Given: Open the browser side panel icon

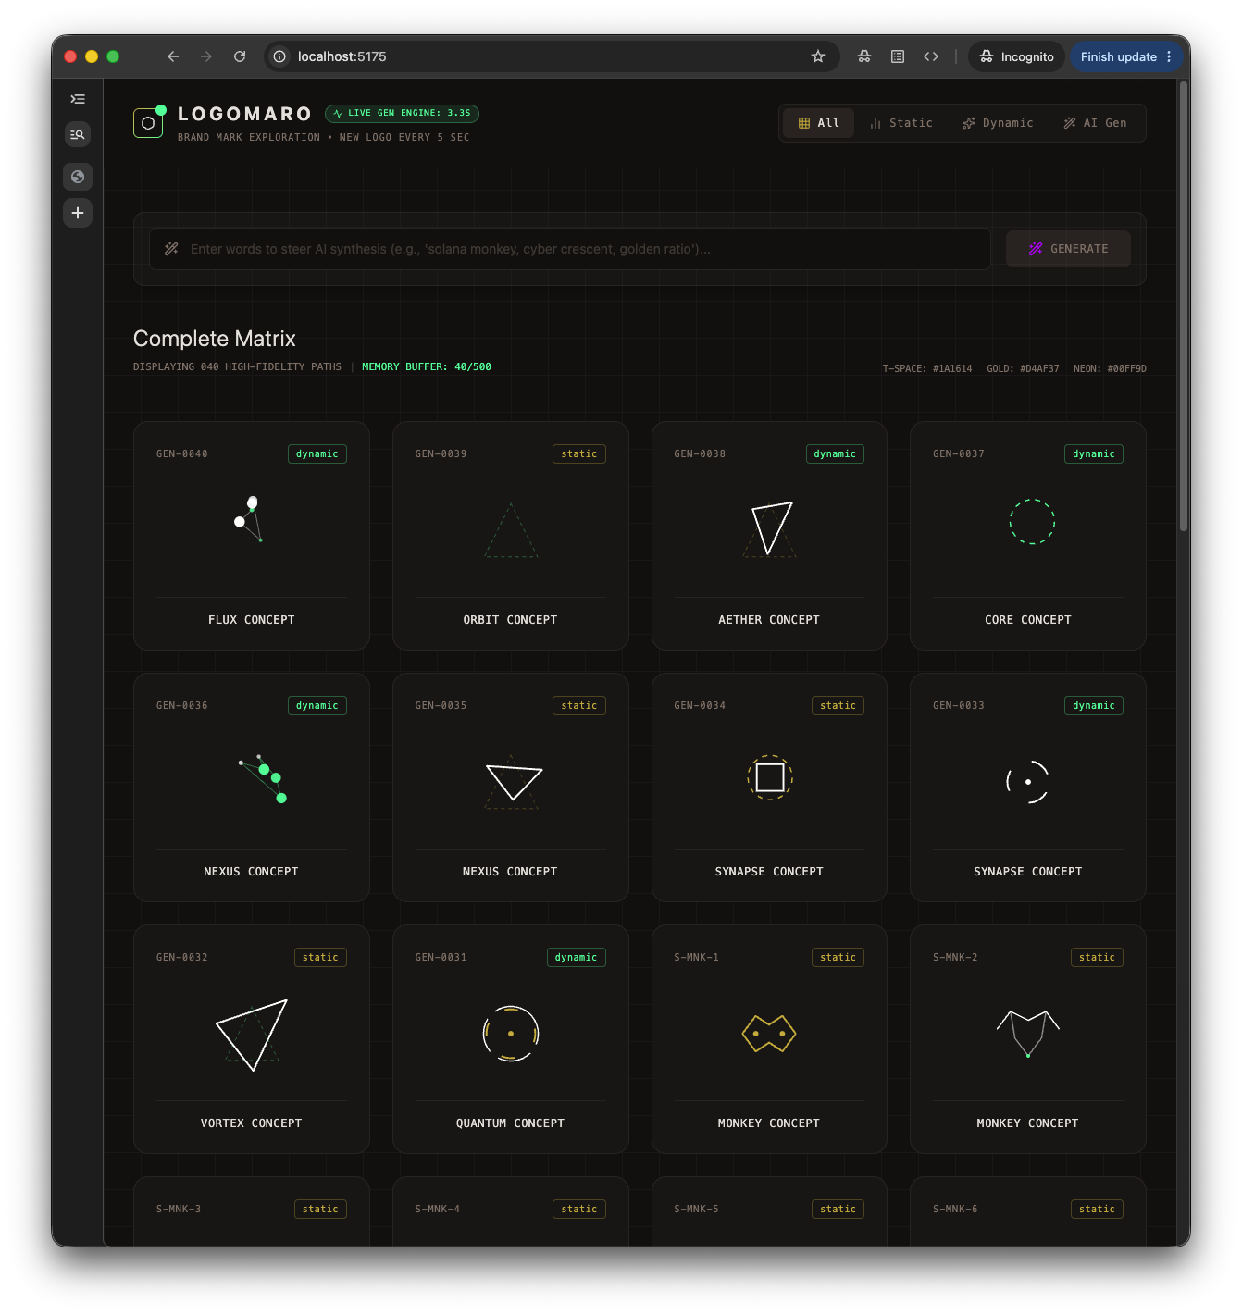Looking at the screenshot, I should pyautogui.click(x=898, y=56).
